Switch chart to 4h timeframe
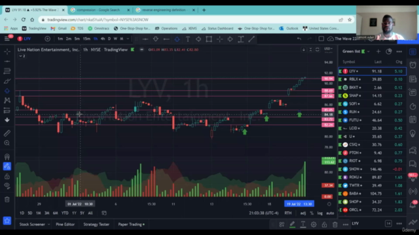The image size is (419, 235). click(x=103, y=39)
